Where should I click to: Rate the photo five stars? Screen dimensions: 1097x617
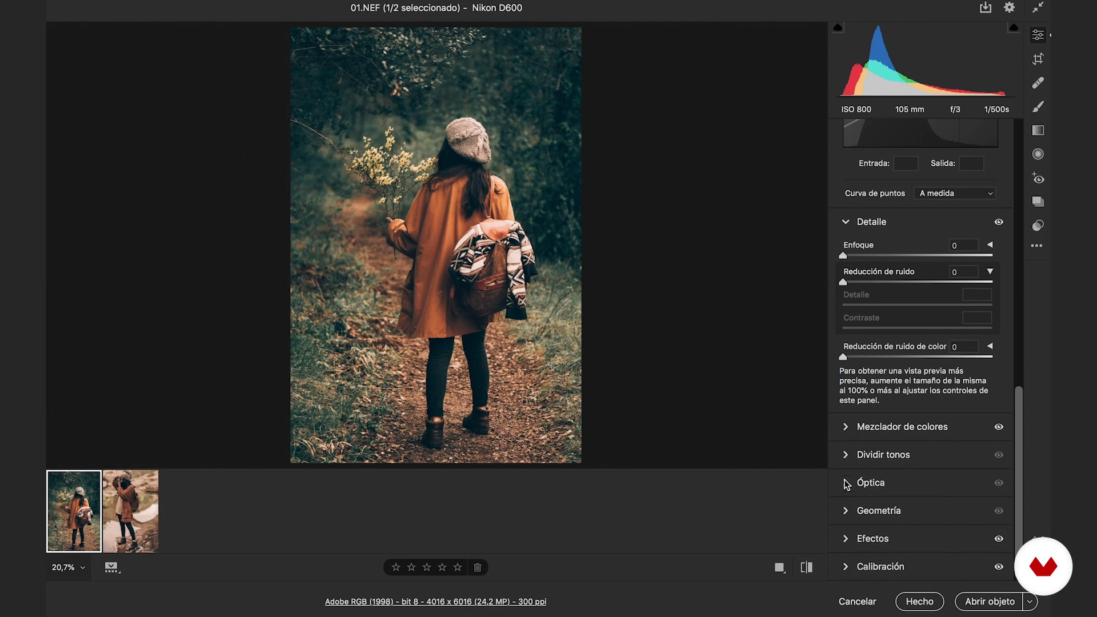point(458,567)
